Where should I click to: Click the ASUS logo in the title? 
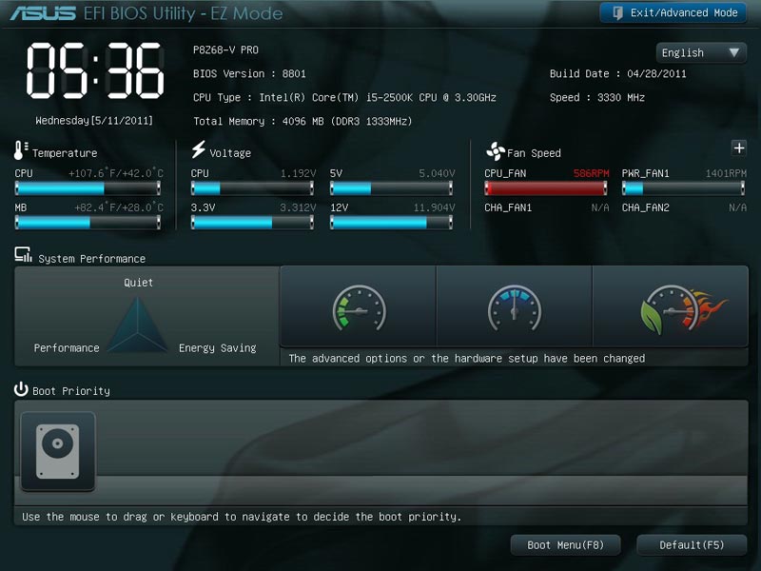[x=43, y=13]
